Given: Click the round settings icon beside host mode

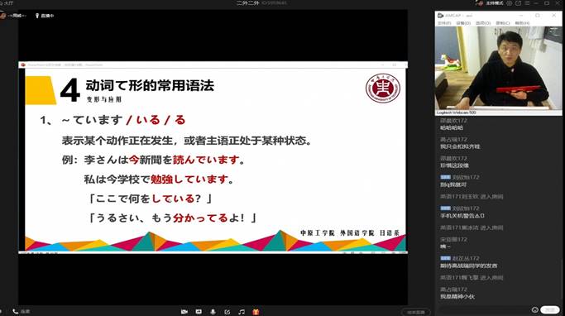Looking at the screenshot, I should click(509, 2).
